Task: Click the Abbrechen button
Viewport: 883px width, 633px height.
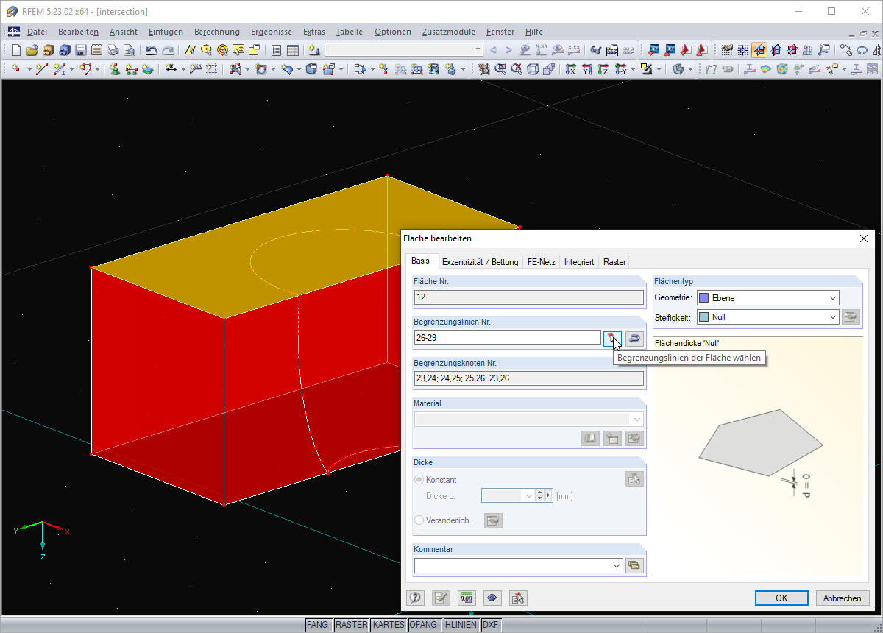Action: click(x=843, y=598)
